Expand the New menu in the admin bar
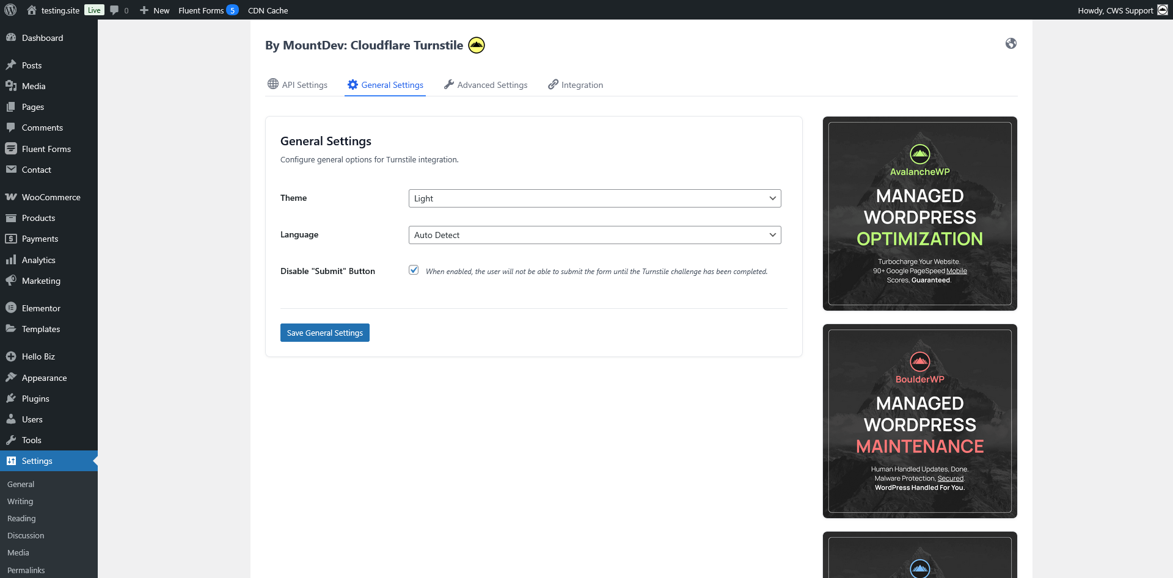The image size is (1173, 578). tap(154, 10)
